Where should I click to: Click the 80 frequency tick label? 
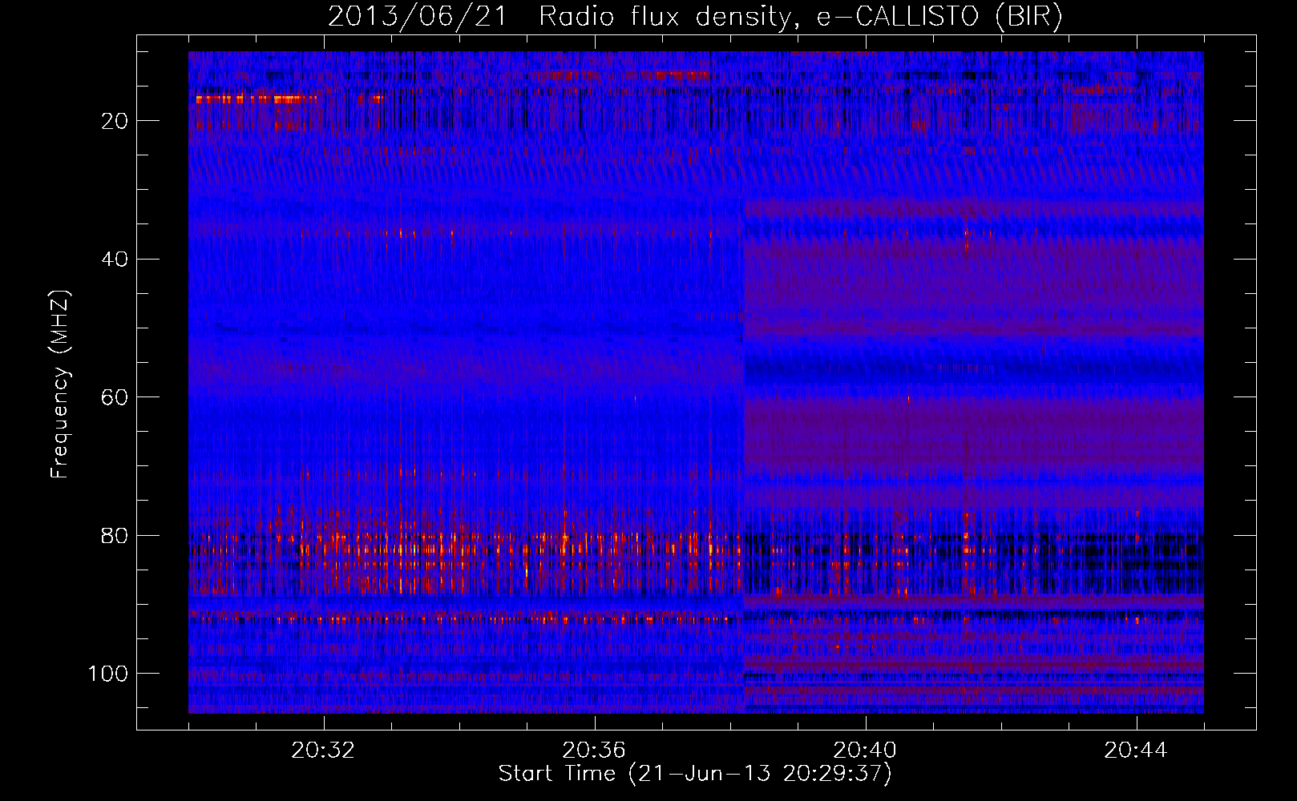115,535
